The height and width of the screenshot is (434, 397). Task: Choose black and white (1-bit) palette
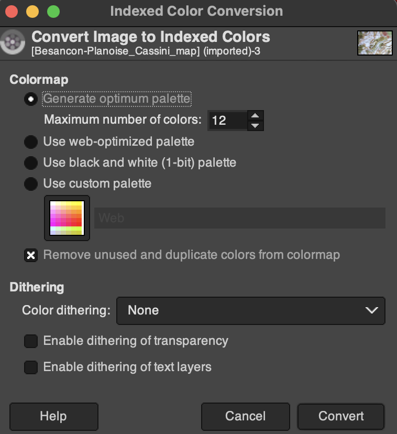click(31, 162)
